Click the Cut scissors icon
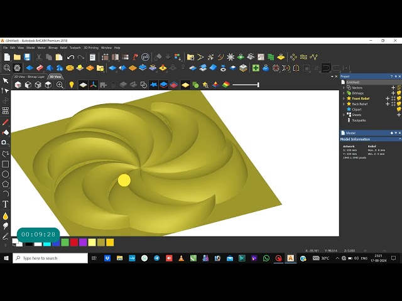The height and width of the screenshot is (301, 402). tap(39, 57)
